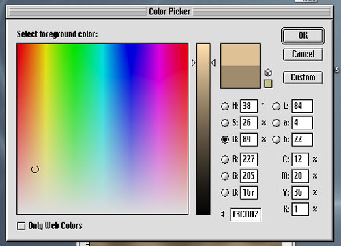Click the right slider triangle marker
The width and height of the screenshot is (341, 246).
(x=213, y=63)
